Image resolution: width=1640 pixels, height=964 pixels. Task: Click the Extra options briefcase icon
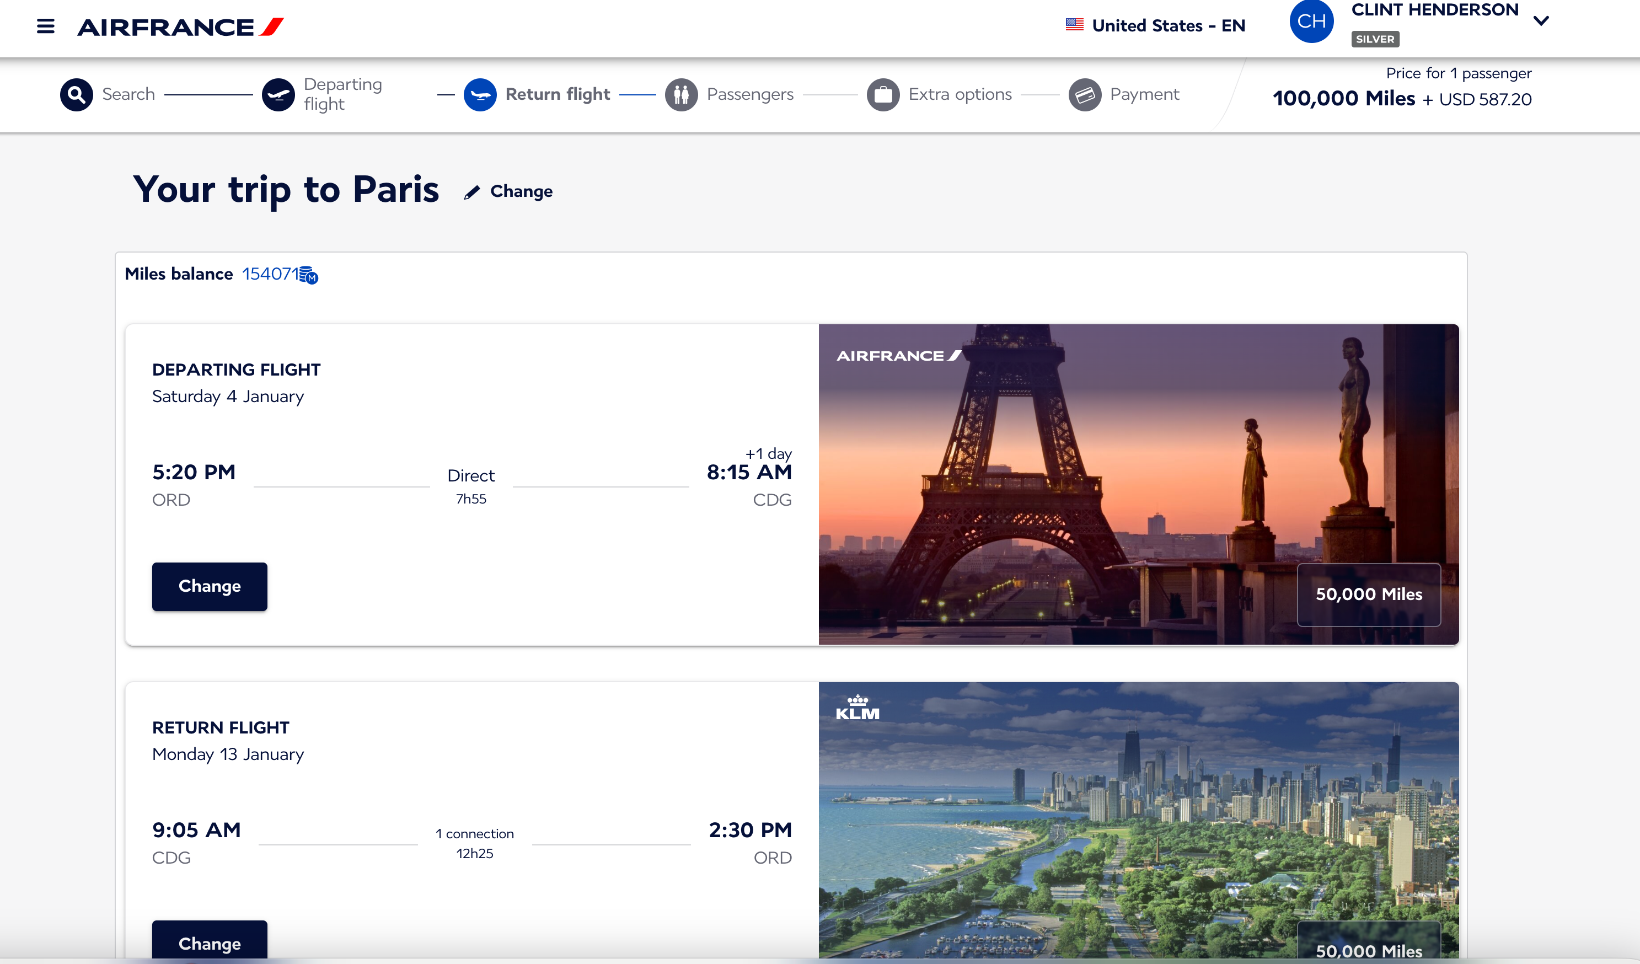[x=884, y=94]
